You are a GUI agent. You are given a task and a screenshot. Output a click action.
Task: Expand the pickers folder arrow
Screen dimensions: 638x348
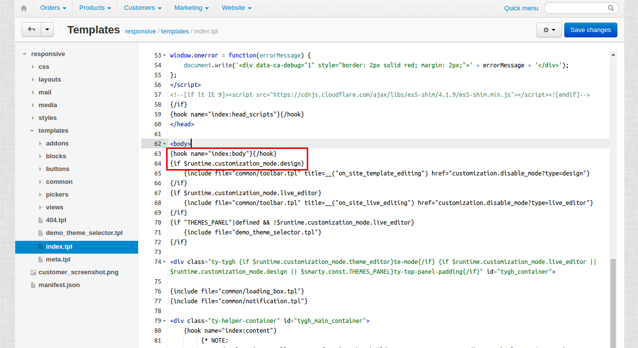point(40,195)
